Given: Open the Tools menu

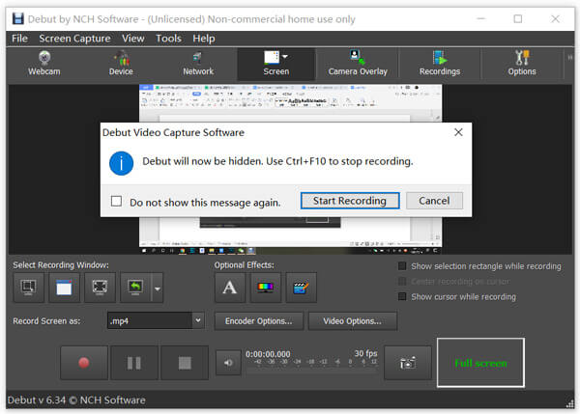Looking at the screenshot, I should click(x=168, y=39).
